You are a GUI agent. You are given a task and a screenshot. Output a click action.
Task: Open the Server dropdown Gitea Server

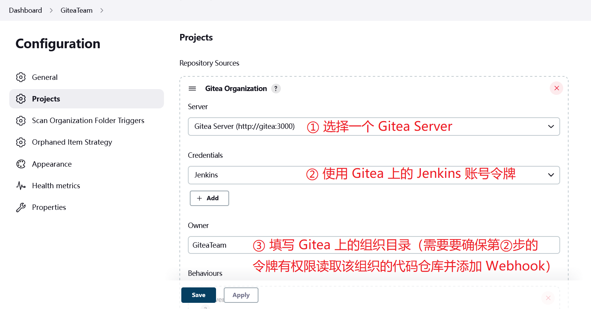click(x=374, y=127)
